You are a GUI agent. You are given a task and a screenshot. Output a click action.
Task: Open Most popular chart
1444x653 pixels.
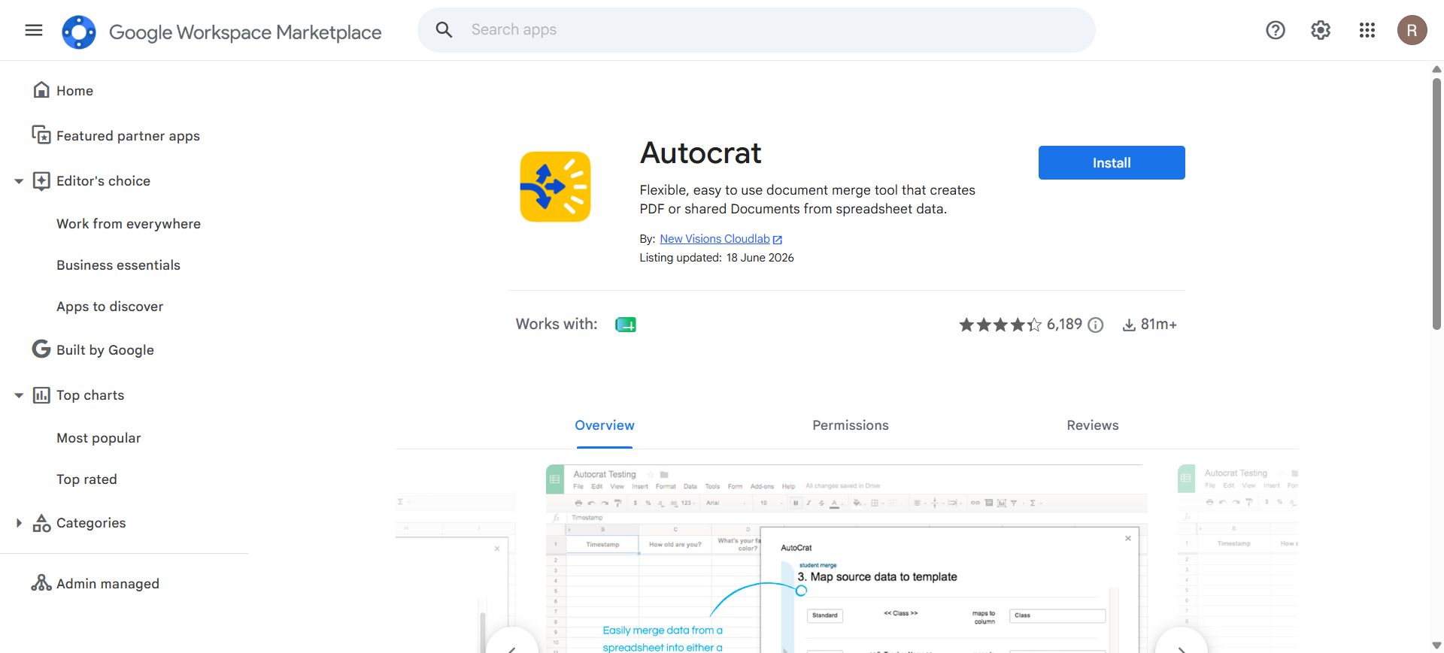[x=99, y=438]
